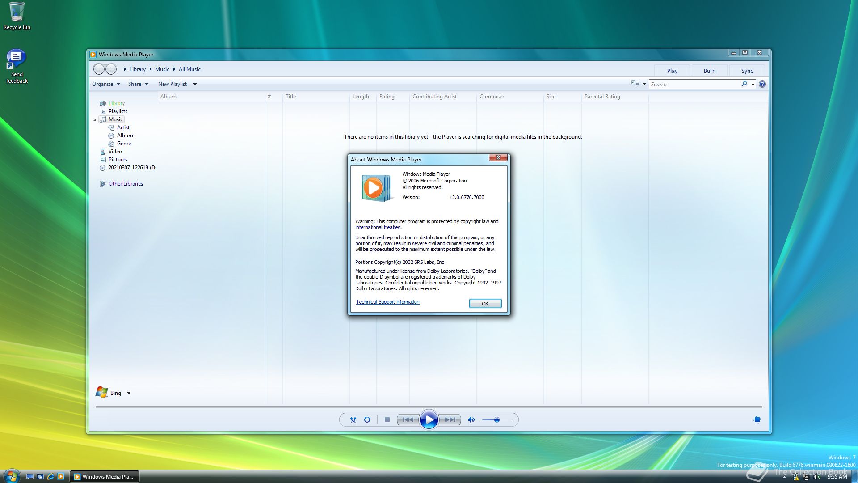Select Music in the navigation pane
The width and height of the screenshot is (858, 483).
coord(111,119)
